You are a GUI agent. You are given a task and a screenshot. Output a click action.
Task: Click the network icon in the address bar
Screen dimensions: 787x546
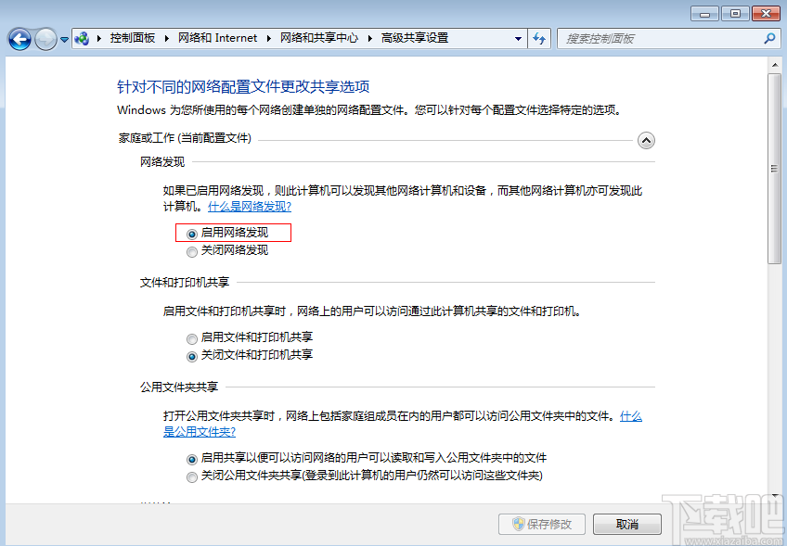click(x=82, y=39)
